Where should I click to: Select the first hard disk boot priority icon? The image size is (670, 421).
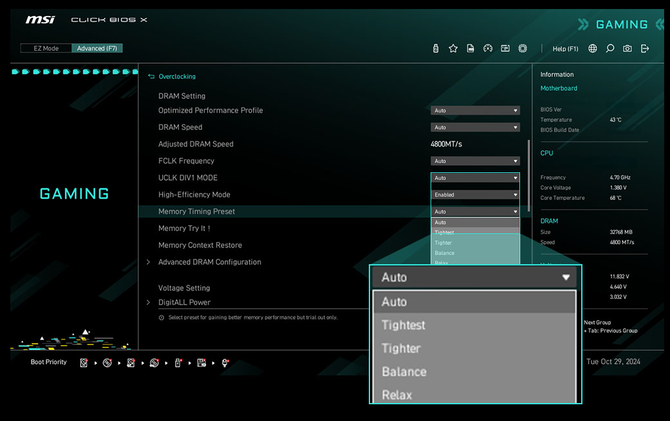click(84, 363)
